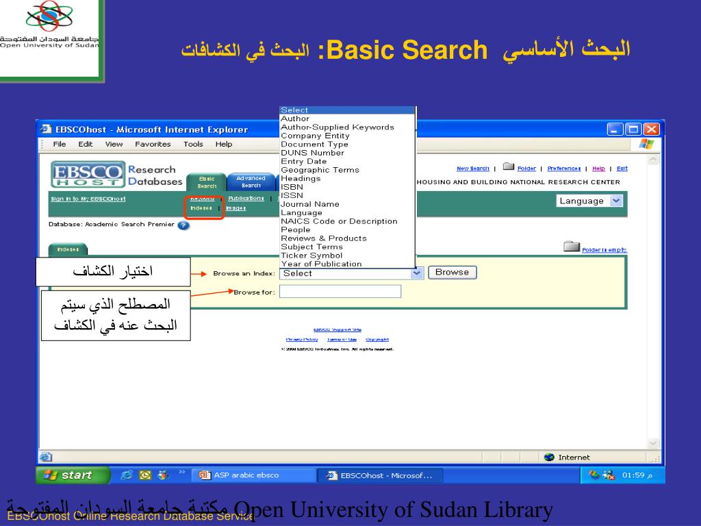Click the Internet Explorer page icon in title bar
Viewport: 701px width, 526px height.
(46, 129)
